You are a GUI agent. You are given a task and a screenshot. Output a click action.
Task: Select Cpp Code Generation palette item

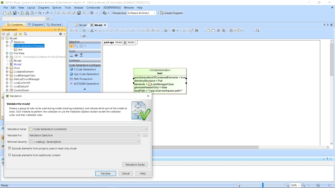84,74
